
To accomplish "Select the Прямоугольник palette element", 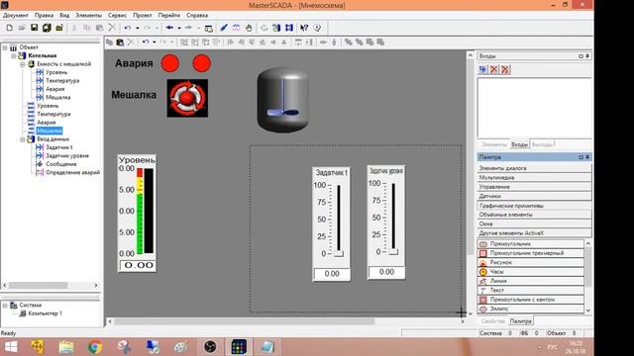I will click(x=531, y=244).
